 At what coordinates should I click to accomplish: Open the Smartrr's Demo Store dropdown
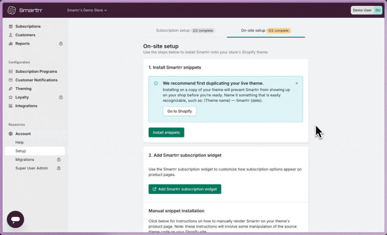87,10
